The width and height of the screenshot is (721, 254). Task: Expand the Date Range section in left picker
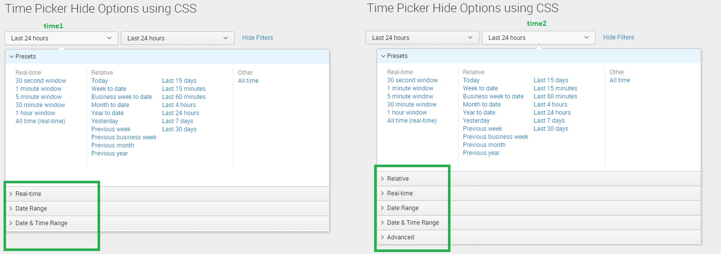coord(31,209)
